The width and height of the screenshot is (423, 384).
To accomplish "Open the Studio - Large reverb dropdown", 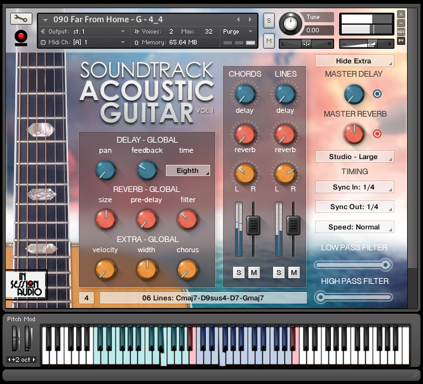I will (354, 157).
